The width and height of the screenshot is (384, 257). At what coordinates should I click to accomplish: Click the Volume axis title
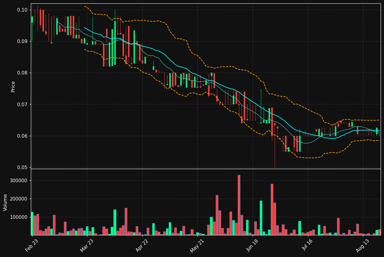(5, 202)
